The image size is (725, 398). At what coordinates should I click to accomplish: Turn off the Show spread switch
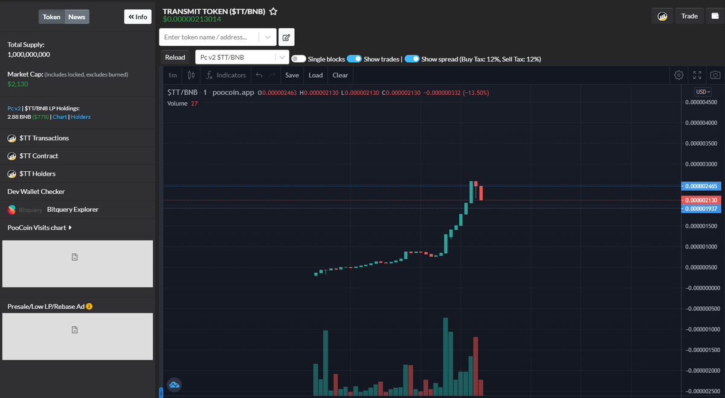[412, 59]
